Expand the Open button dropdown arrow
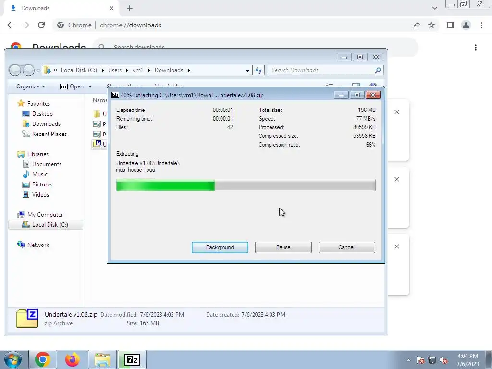492x369 pixels. (90, 86)
